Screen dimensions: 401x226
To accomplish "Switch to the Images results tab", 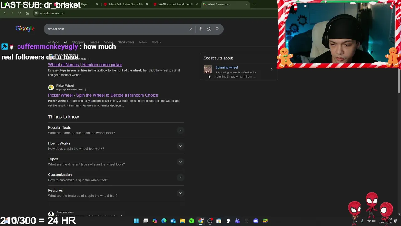I will click(x=94, y=42).
